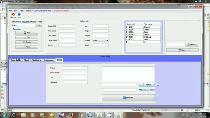Viewport: 210px width, 118px height.
Task: Open the About menu
Action: (x=28, y=11)
